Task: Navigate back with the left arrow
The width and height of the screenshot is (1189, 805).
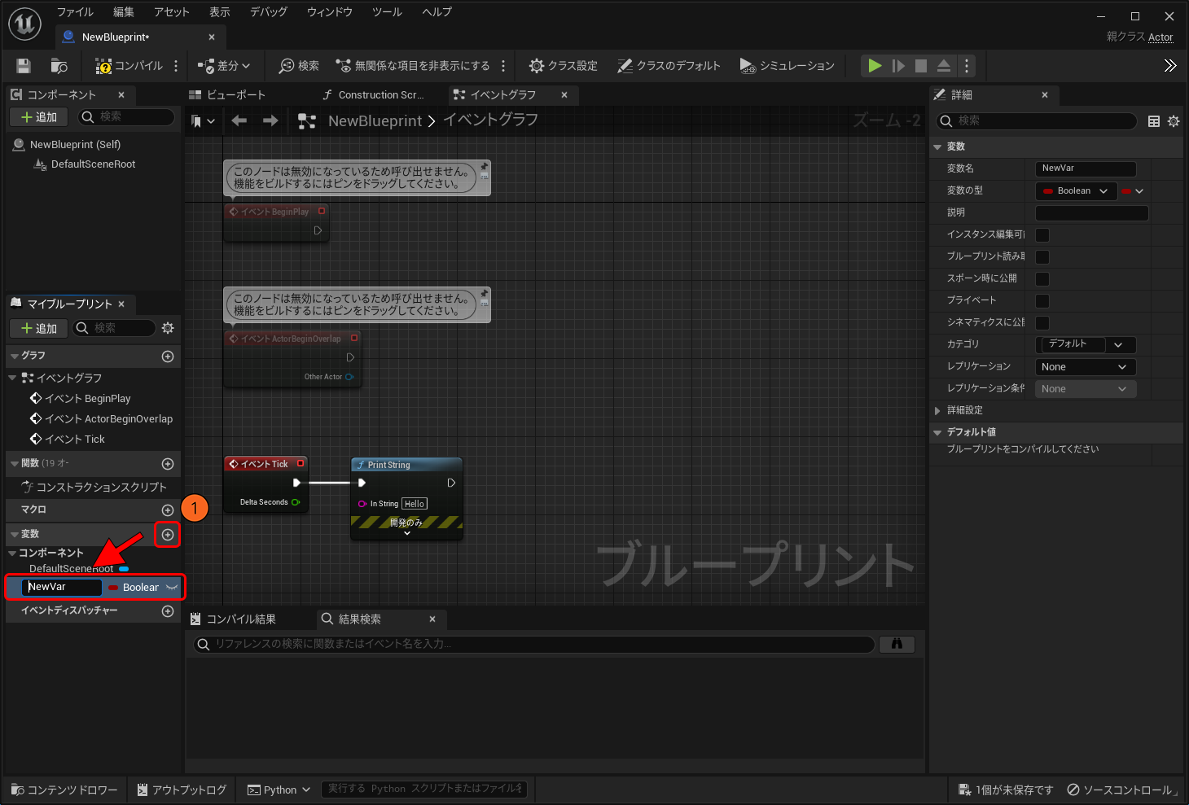Action: (239, 121)
